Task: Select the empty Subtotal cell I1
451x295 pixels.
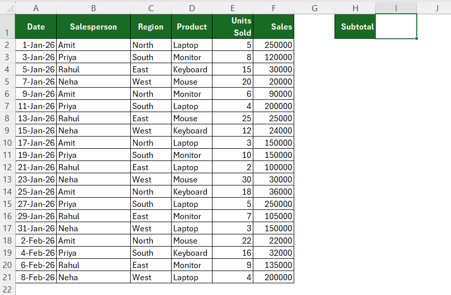Action: pos(396,26)
